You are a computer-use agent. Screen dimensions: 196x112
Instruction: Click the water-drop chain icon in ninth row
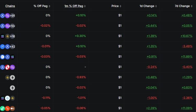pos(7,98)
